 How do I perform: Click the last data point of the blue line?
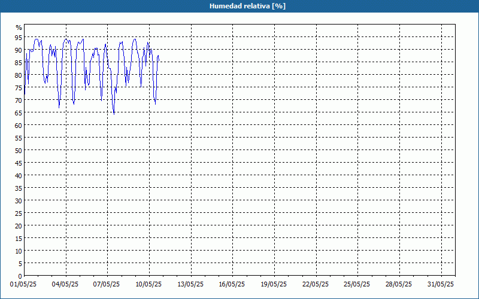[159, 60]
